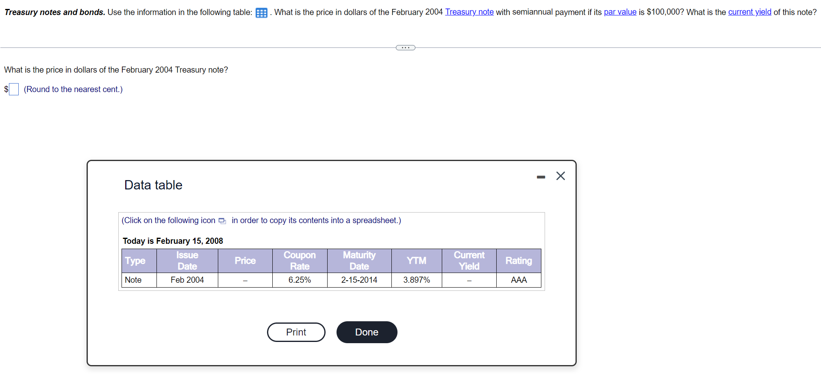Click the Feb 2004 issue date cell
This screenshot has height=374, width=821.
187,280
